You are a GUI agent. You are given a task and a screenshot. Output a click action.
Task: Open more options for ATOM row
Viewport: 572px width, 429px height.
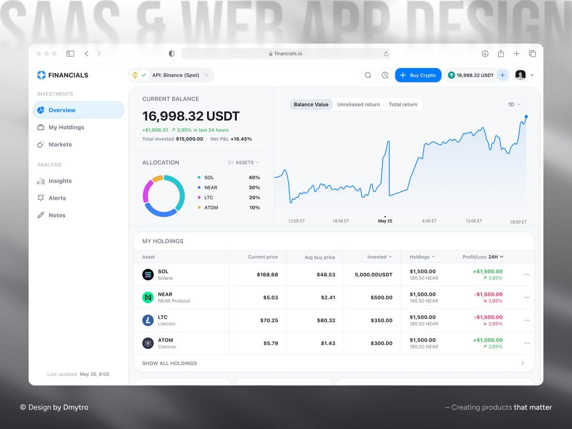coord(527,343)
